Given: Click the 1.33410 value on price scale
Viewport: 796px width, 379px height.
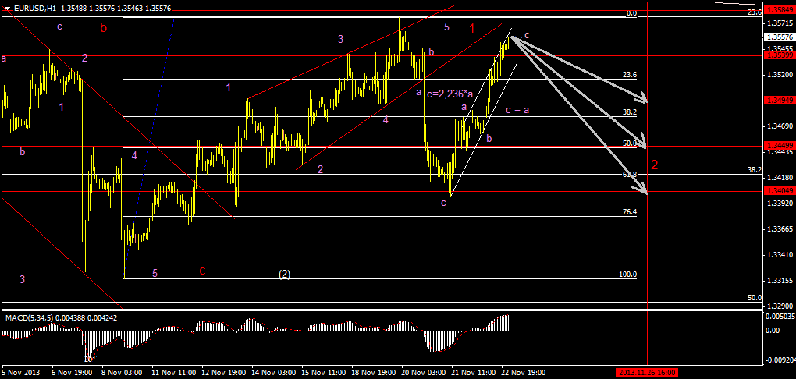Looking at the screenshot, I should click(780, 255).
